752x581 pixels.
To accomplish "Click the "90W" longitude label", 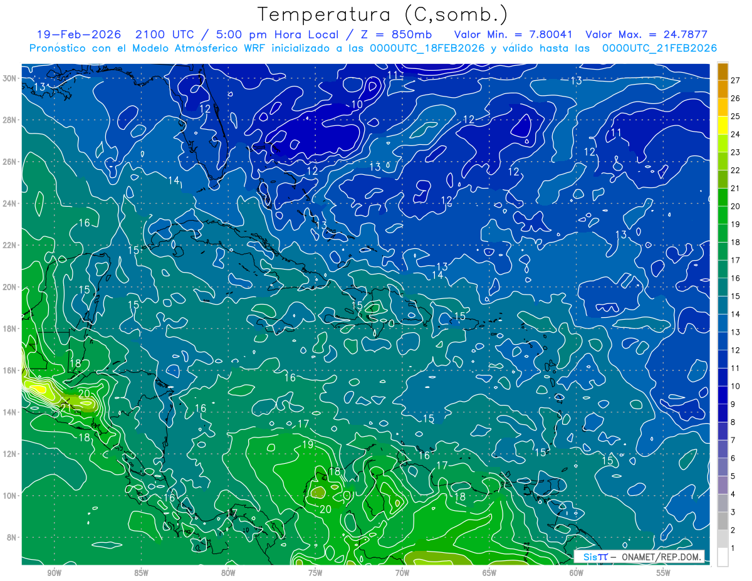I will (x=54, y=573).
